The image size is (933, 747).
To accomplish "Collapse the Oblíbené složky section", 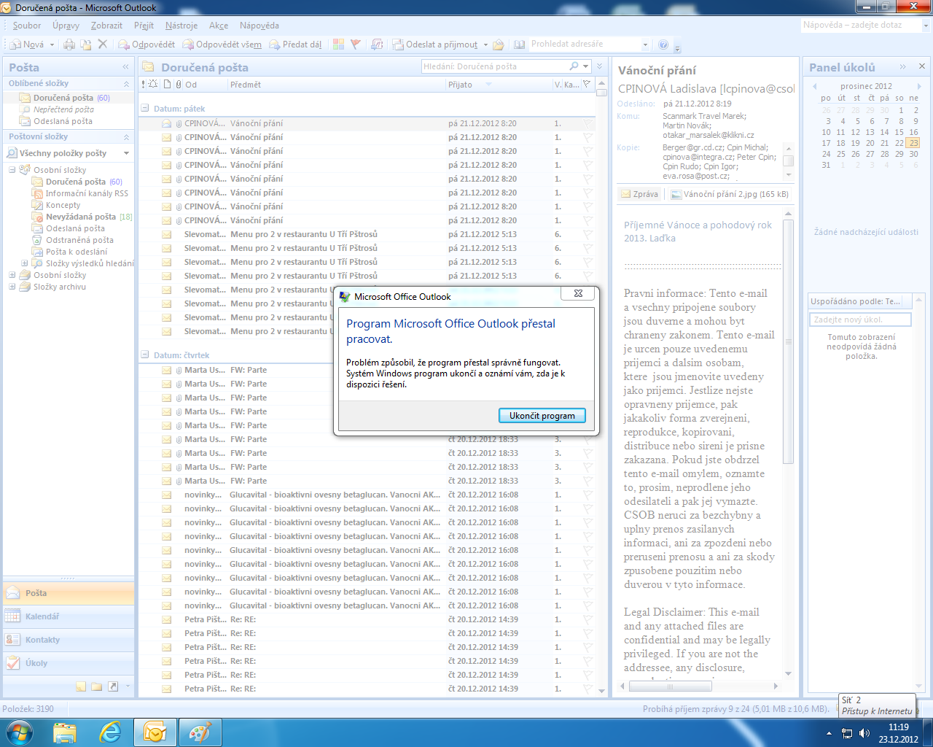I will click(x=126, y=84).
